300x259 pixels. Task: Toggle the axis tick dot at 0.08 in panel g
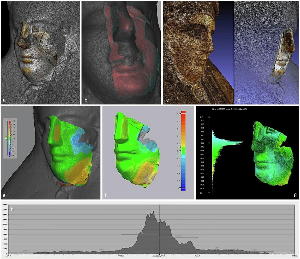(208, 131)
